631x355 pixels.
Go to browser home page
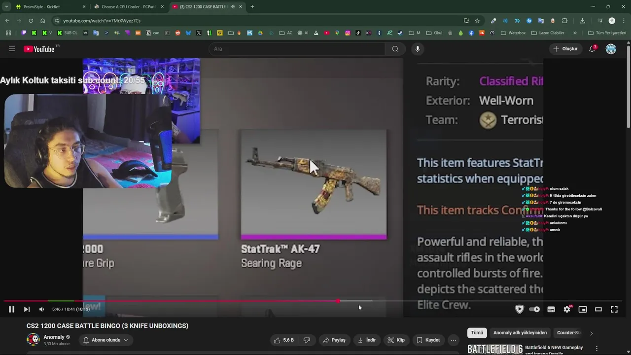pos(42,21)
